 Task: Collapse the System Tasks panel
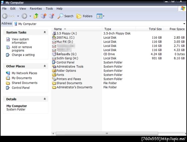45,32
